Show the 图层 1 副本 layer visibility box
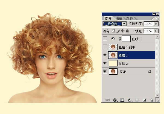This screenshot has width=164, height=114. (x=105, y=47)
